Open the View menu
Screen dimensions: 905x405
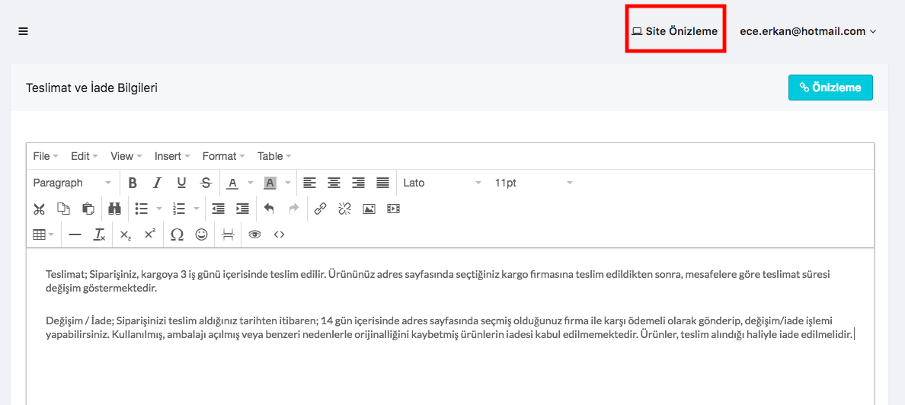(x=127, y=156)
